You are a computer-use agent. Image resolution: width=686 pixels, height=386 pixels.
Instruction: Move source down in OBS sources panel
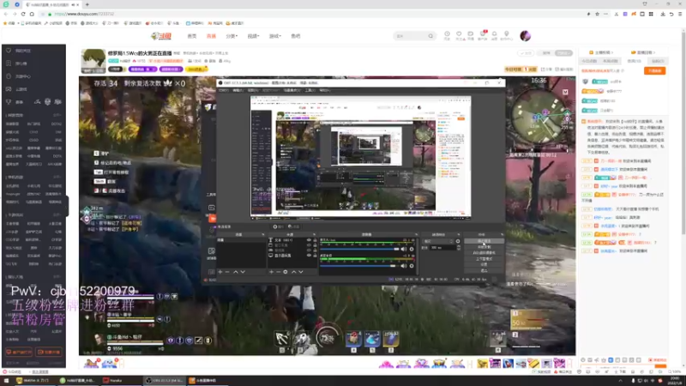tap(301, 272)
